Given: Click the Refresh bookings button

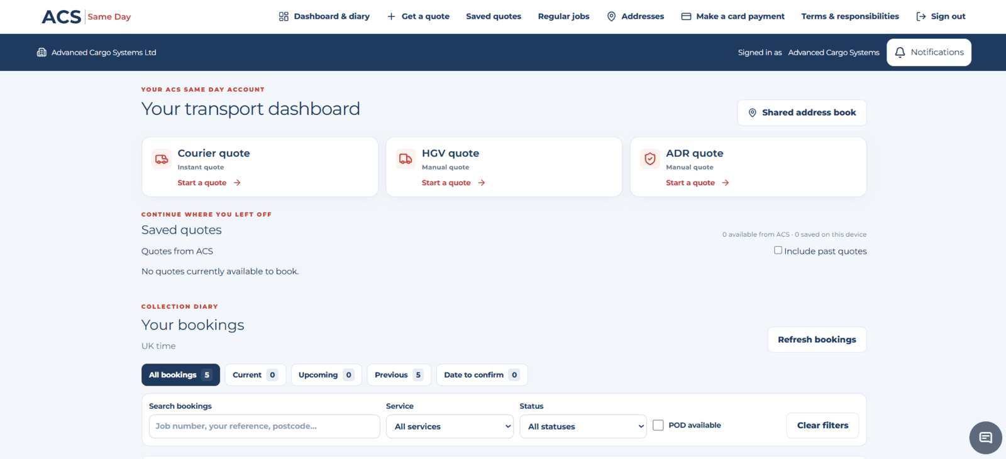Looking at the screenshot, I should pyautogui.click(x=817, y=340).
